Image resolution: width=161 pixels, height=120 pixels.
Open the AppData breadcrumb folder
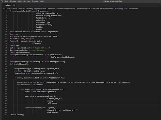pyautogui.click(x=22, y=9)
